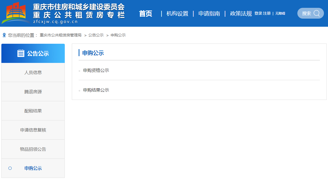328x179 pixels.
Task: Go to 申请指南 in navigation bar
Action: coord(209,13)
